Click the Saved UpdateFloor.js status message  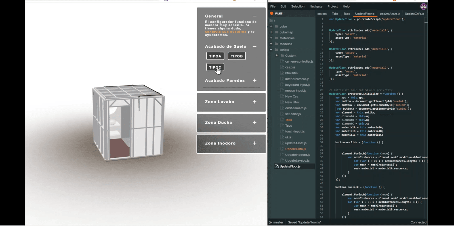tap(304, 222)
